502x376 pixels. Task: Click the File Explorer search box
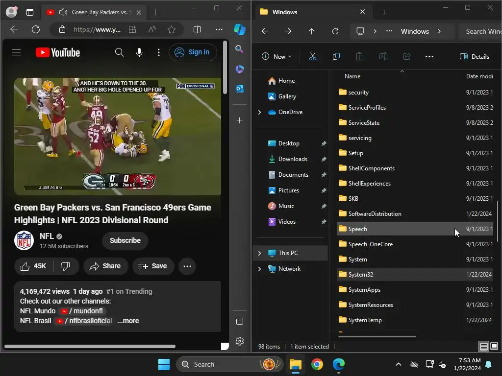481,31
